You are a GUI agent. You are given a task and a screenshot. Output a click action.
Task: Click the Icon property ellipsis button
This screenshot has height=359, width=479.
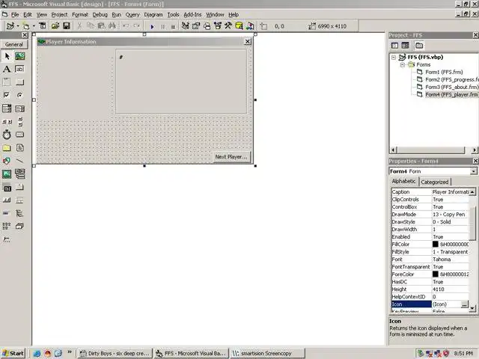tap(464, 304)
